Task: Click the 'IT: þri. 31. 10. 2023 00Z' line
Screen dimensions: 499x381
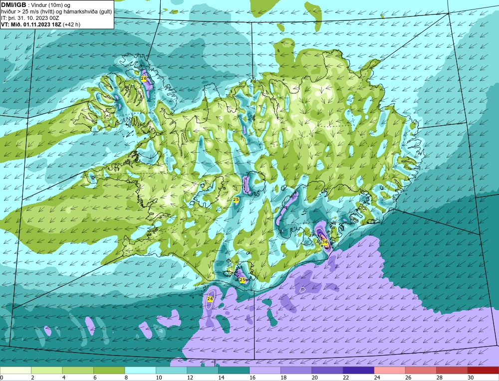Action: pos(30,18)
